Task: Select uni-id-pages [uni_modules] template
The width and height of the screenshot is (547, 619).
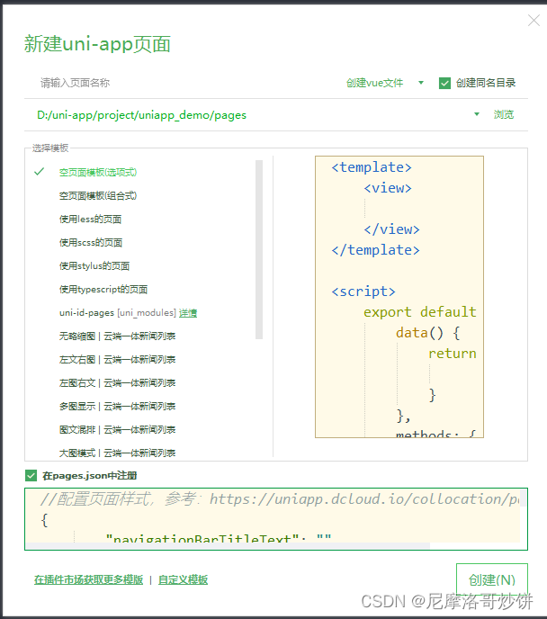Action: pos(117,313)
